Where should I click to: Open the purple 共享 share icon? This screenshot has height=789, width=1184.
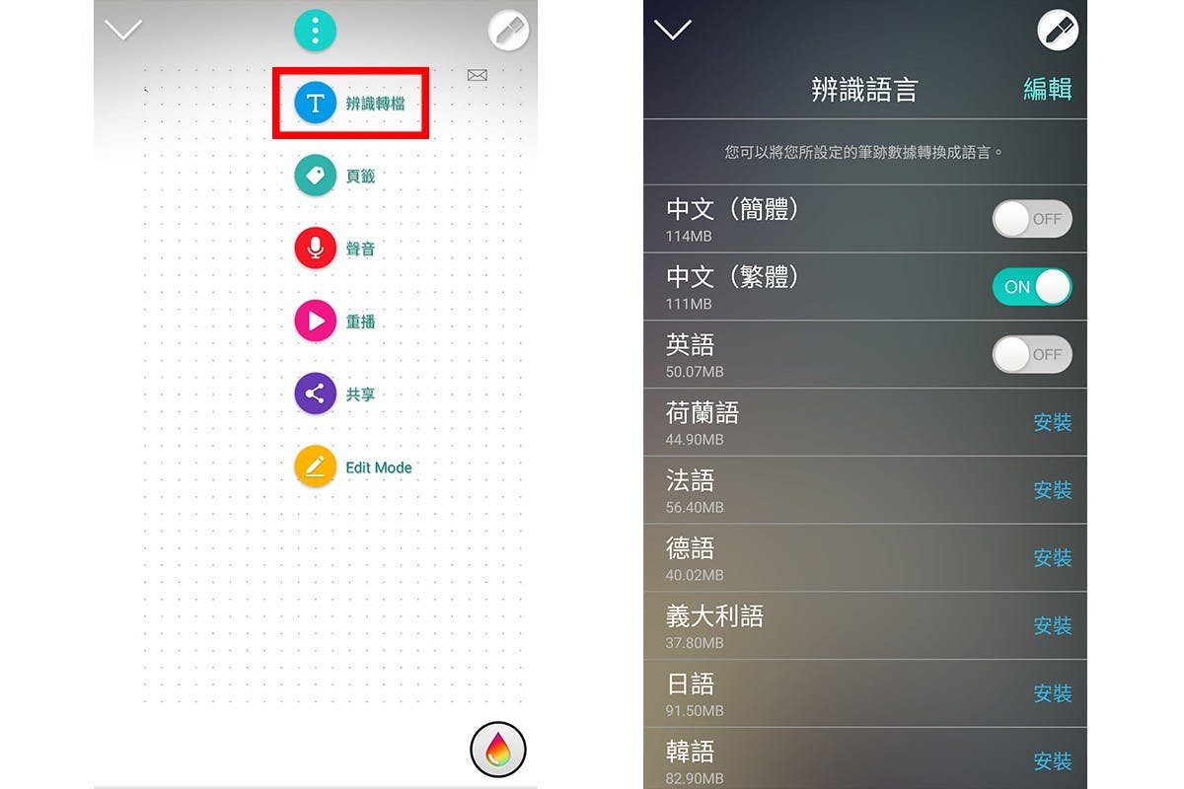coord(315,394)
